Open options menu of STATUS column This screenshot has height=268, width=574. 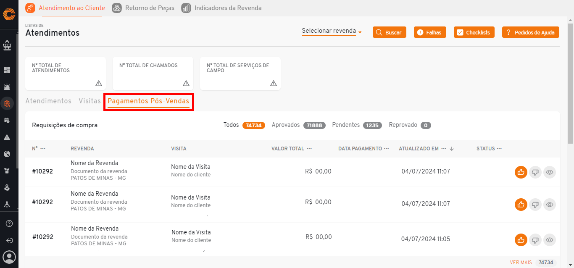(x=499, y=149)
